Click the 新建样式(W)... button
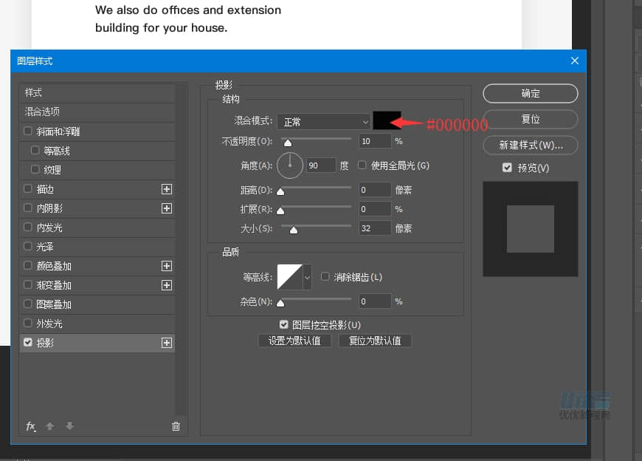The width and height of the screenshot is (642, 461). pos(531,145)
